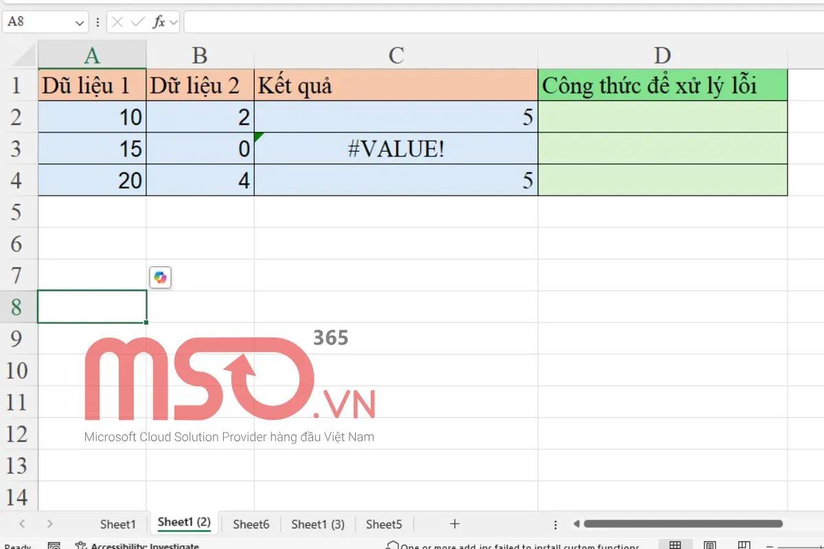
Task: Click the New Sheet plus button
Action: pyautogui.click(x=455, y=524)
